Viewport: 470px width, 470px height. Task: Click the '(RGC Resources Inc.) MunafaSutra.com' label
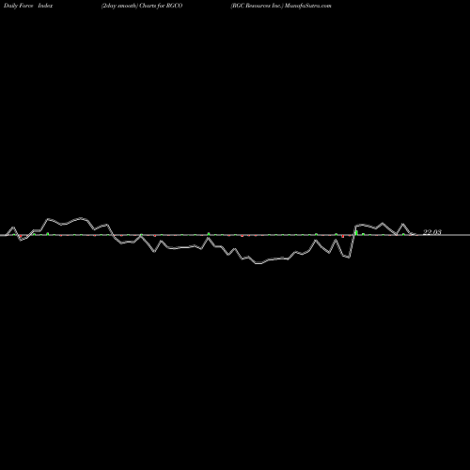pos(281,6)
